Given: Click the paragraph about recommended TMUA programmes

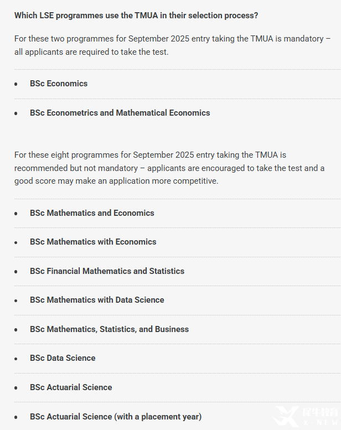Looking at the screenshot, I should click(x=169, y=168).
